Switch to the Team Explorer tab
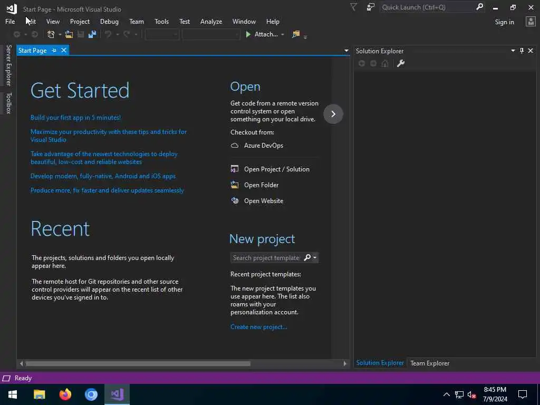 [x=429, y=363]
